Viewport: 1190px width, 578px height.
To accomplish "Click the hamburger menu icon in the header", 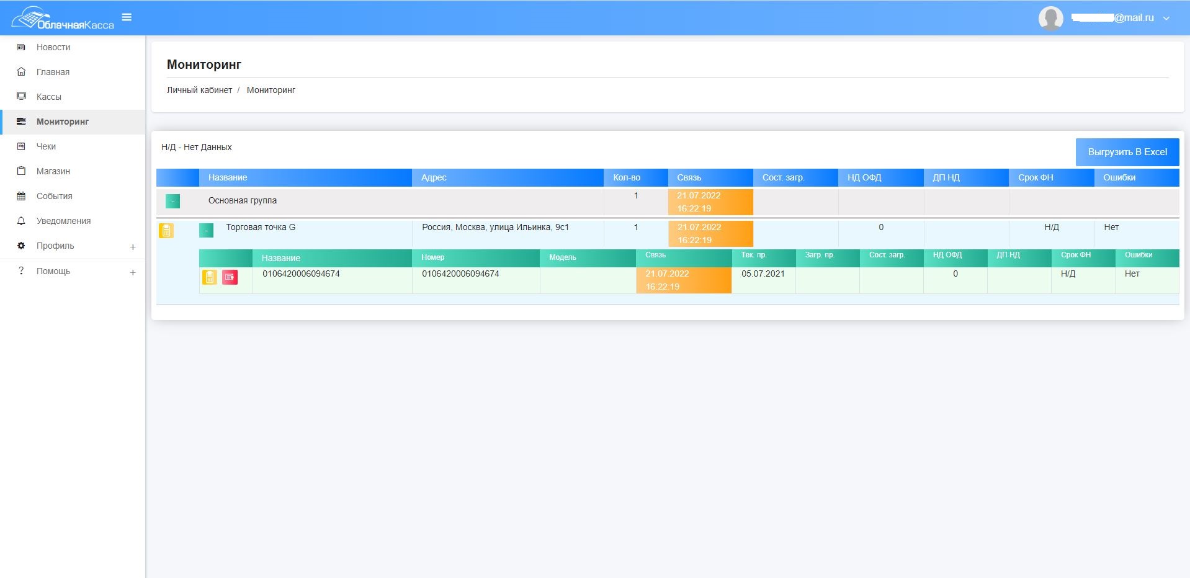I will coord(127,17).
